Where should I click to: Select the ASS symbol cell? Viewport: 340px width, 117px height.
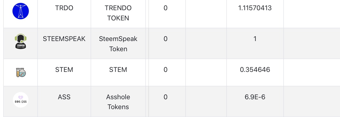(64, 97)
